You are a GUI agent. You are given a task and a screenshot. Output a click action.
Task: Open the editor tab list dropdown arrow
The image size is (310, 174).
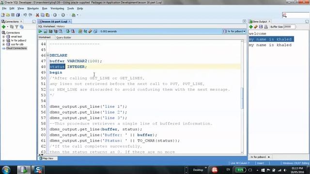[244, 21]
